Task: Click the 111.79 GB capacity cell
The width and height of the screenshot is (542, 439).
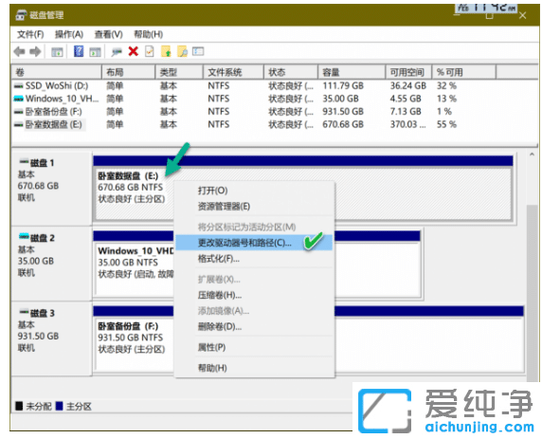Action: point(343,85)
